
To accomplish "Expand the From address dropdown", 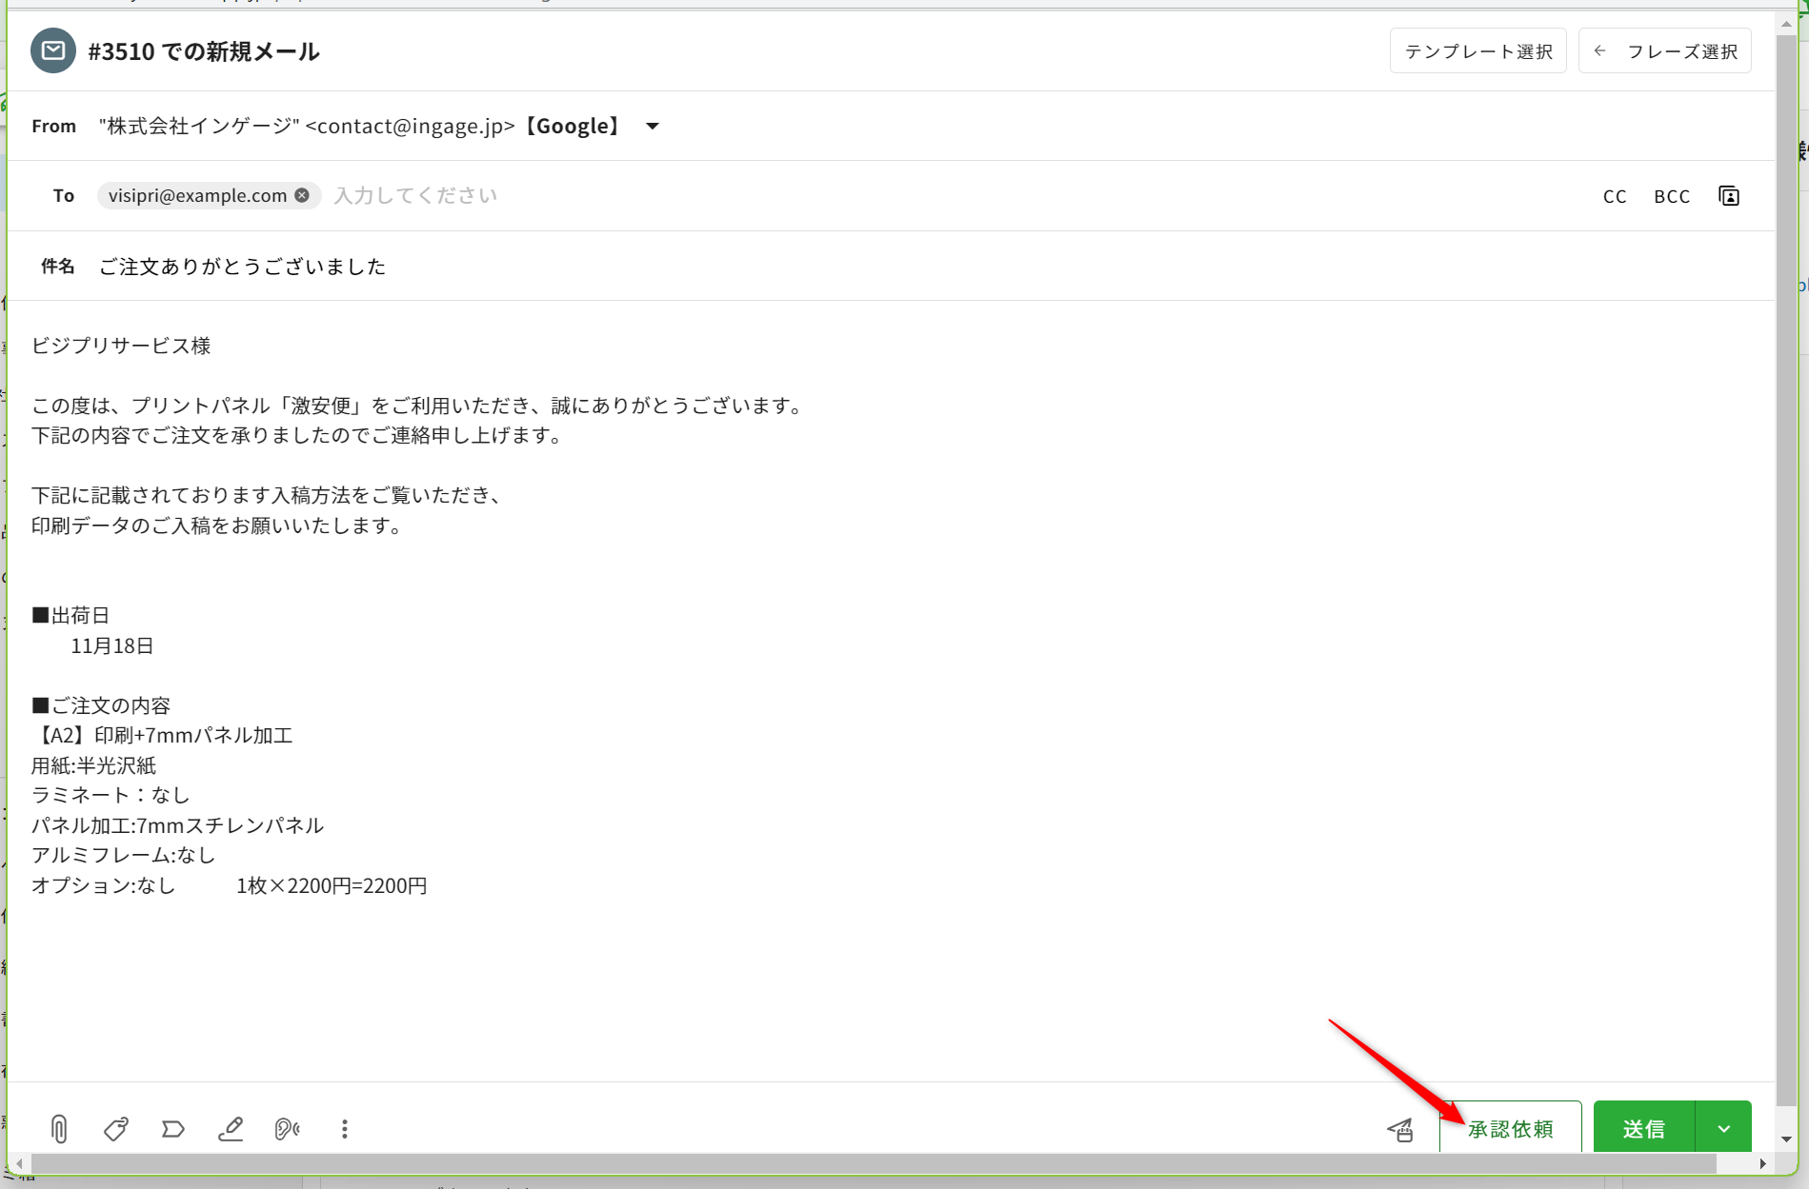I will (x=653, y=127).
